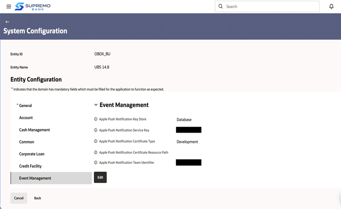Open the notifications bell
Screen dimensions: 341x209
click(x=331, y=7)
